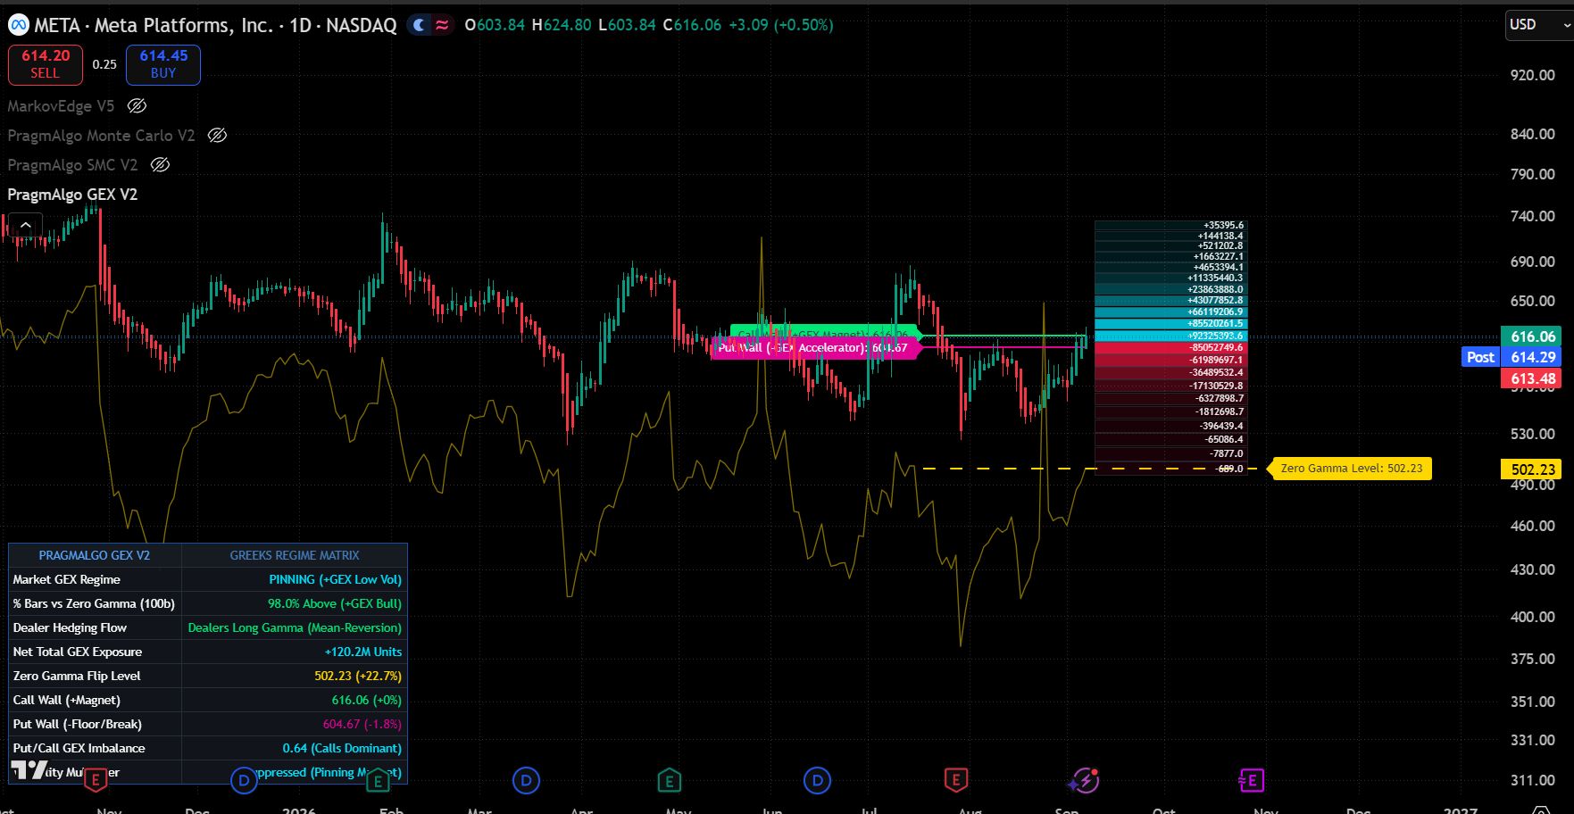Screen dimensions: 1574x814
Task: Click the Dealers Long Gamma (Mean-Reversion) cell
Action: [295, 627]
